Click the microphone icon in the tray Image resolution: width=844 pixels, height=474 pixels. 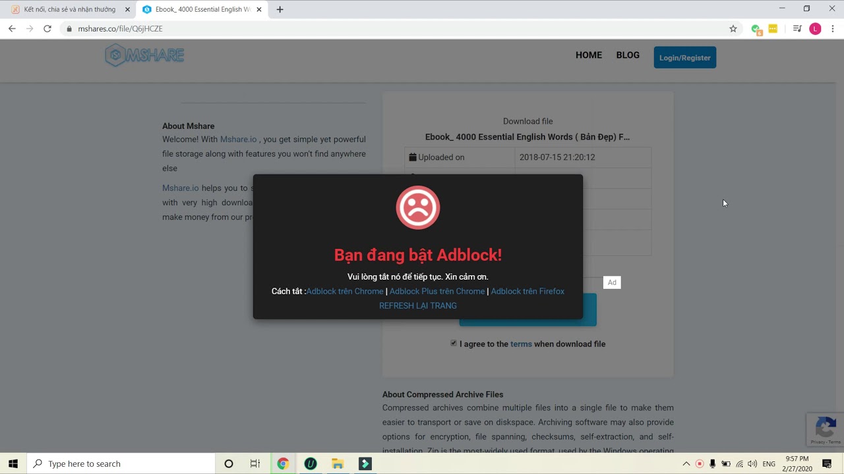[x=713, y=463]
